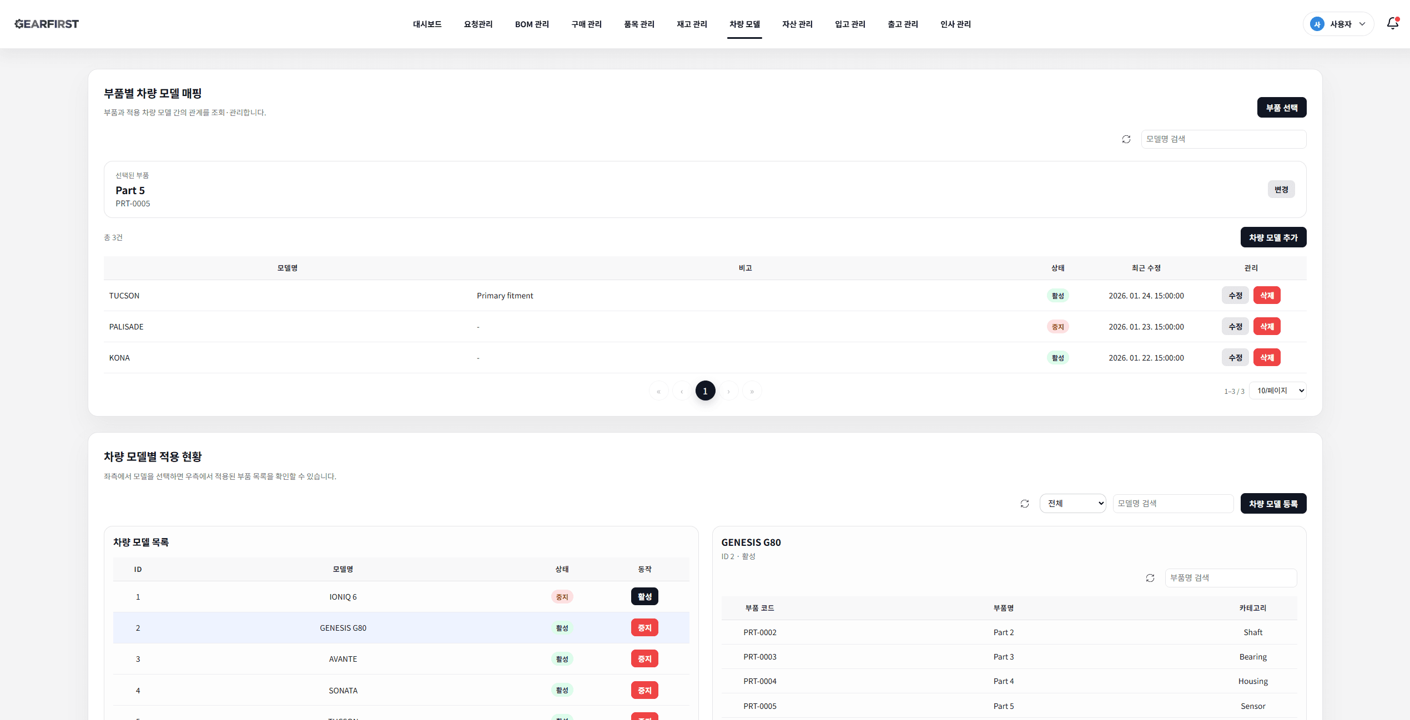This screenshot has width=1410, height=720.
Task: Click the 부품명 검색 input field
Action: click(x=1230, y=578)
